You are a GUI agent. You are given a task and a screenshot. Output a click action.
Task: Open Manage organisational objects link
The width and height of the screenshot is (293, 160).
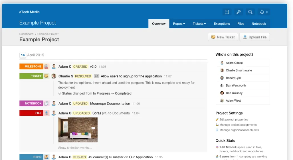point(239,130)
